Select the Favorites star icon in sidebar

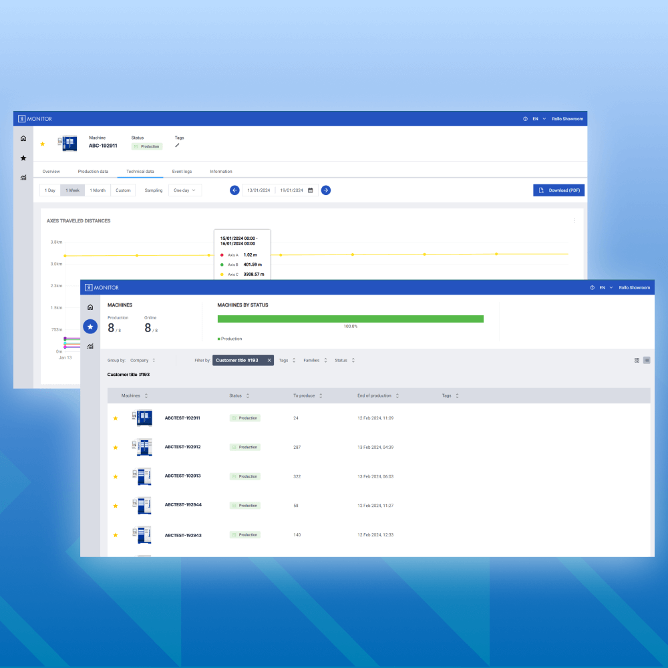point(90,327)
